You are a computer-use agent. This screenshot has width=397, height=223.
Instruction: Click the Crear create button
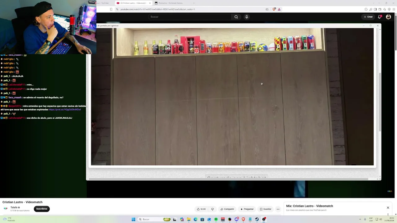click(368, 17)
